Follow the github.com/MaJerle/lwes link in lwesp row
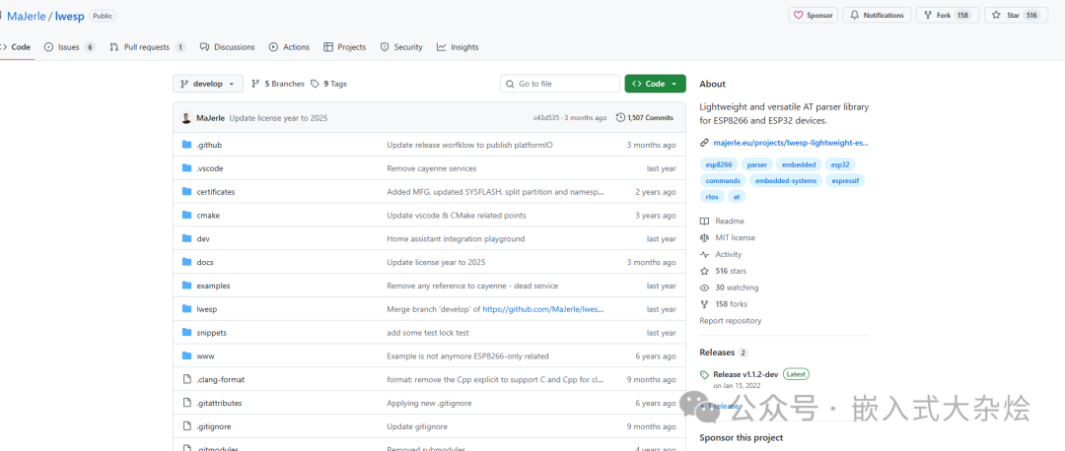 coord(543,309)
